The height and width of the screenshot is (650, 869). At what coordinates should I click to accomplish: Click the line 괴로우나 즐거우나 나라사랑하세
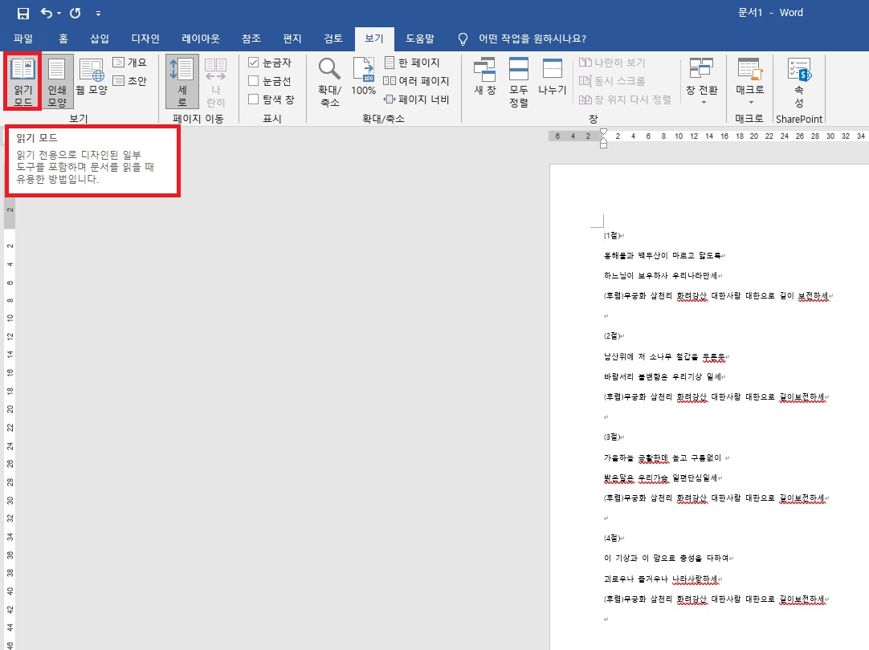coord(662,579)
